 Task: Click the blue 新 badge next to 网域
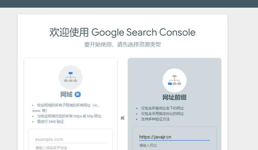click(78, 94)
